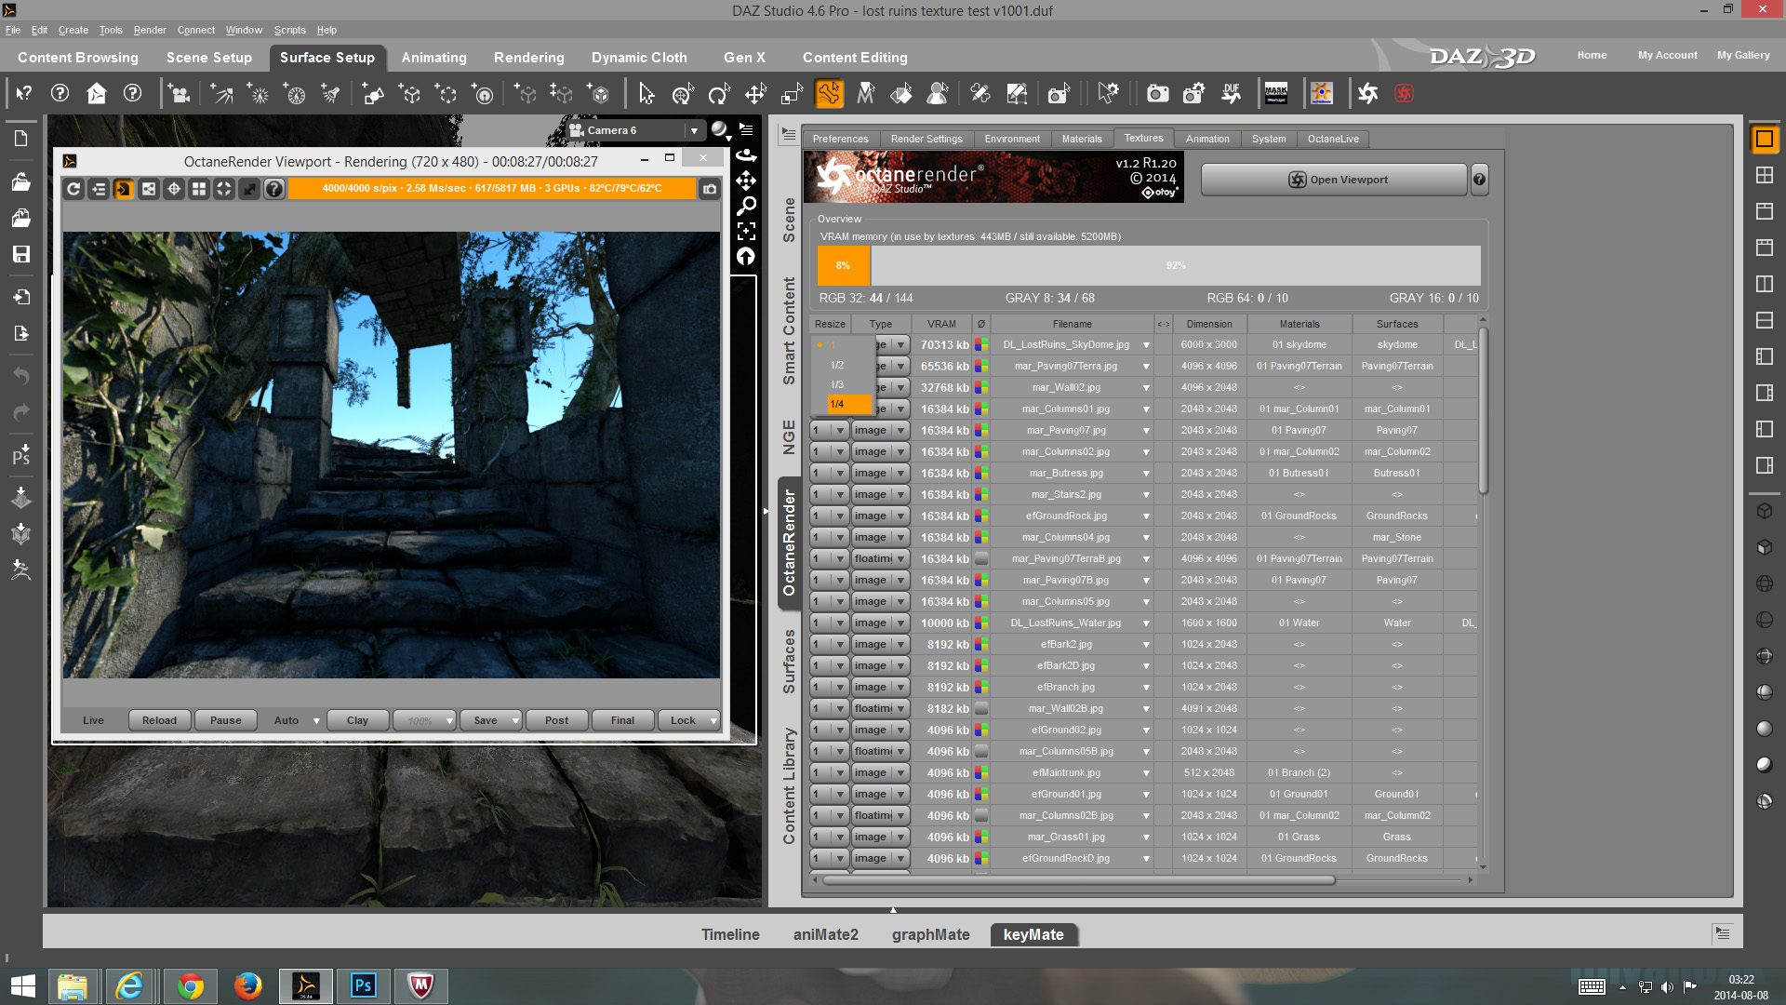Viewport: 1786px width, 1005px height.
Task: Click the help question icon in viewport toolbar
Action: click(273, 189)
